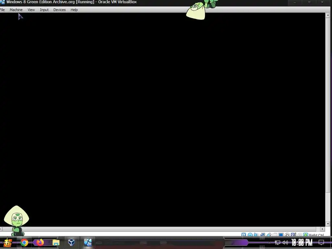
Task: Click the horizontal scrollbar right arrow
Action: click(323, 229)
